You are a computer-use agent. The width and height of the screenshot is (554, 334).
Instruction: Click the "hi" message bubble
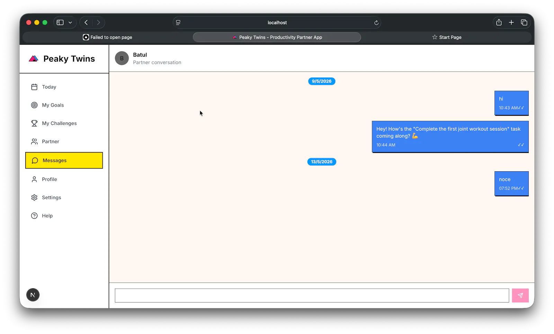coord(511,103)
